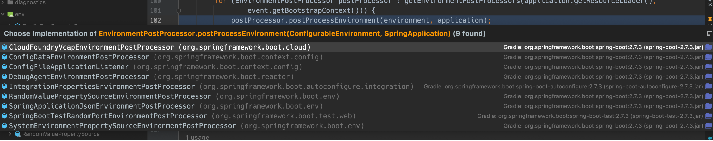Click the 1 usage inlay hint
The width and height of the screenshot is (713, 141).
[197, 137]
